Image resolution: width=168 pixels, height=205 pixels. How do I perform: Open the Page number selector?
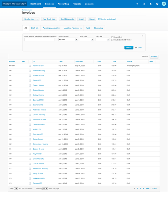click(x=16, y=188)
